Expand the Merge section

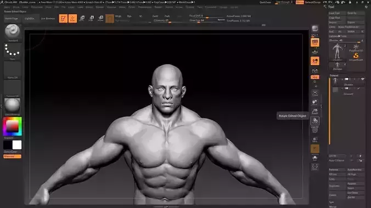coord(333,206)
